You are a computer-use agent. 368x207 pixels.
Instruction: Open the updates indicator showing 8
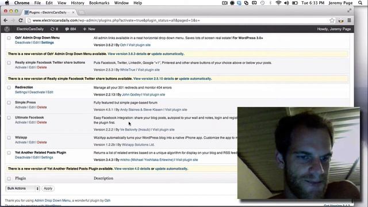click(54, 29)
